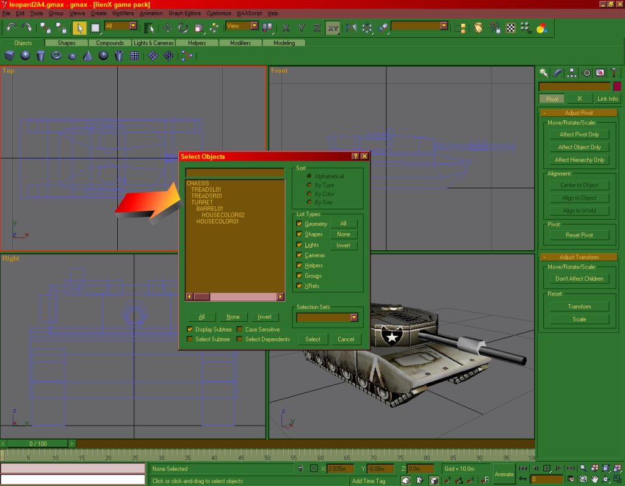The height and width of the screenshot is (486, 625).
Task: Open the Modify panel icon
Action: coord(558,73)
